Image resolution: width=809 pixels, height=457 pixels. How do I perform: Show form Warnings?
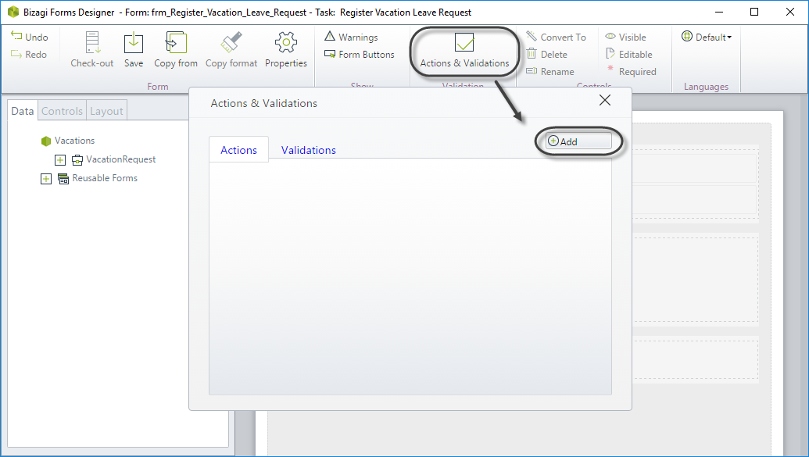coord(351,37)
